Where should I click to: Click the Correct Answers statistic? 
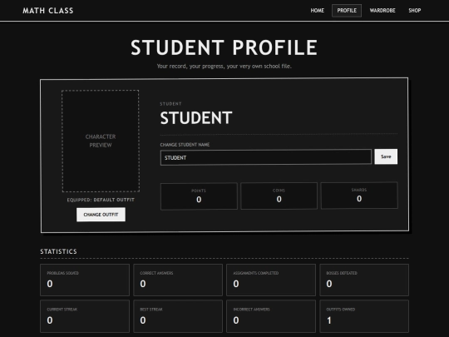[x=178, y=280]
